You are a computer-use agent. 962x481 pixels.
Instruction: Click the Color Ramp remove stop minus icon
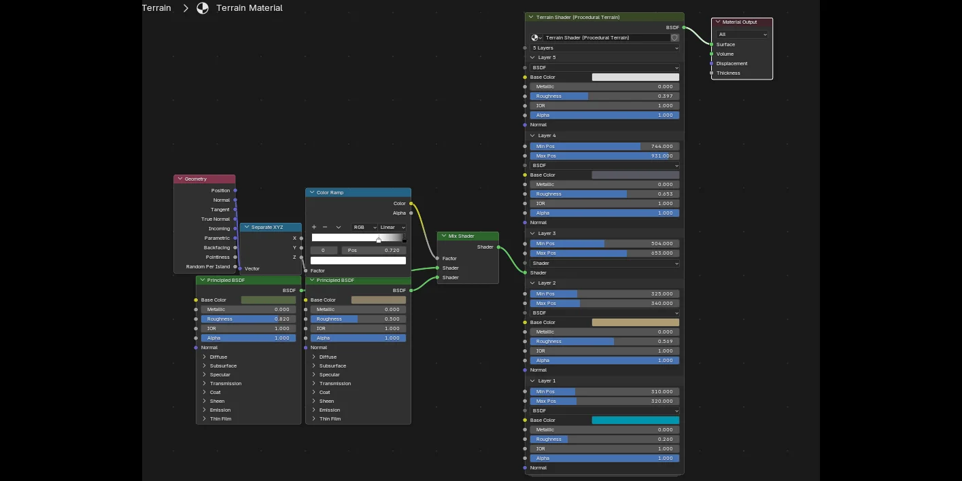[x=325, y=227]
